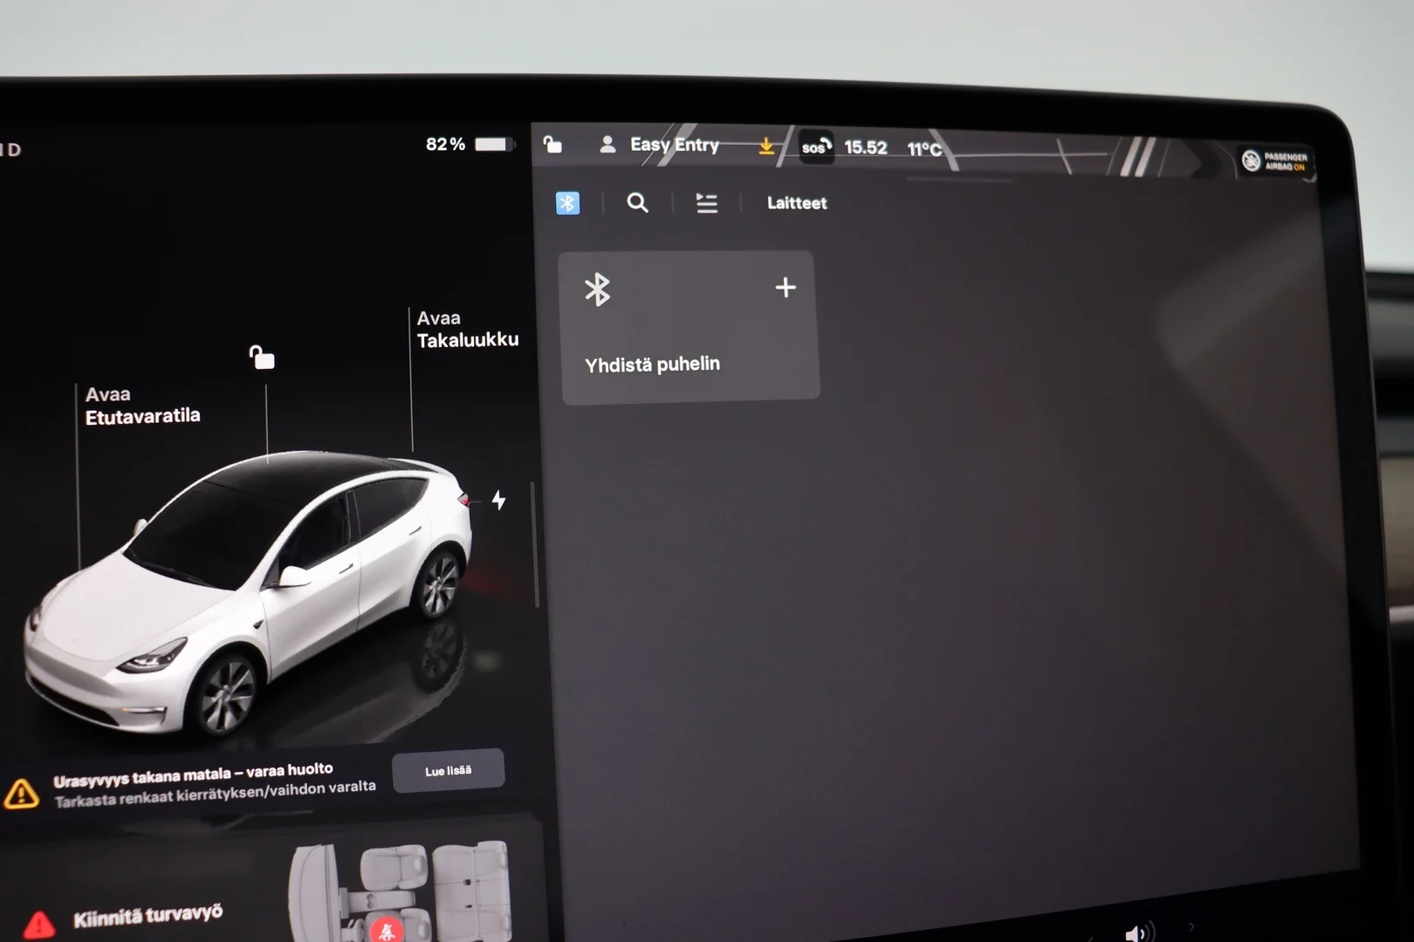This screenshot has width=1414, height=942.
Task: Open the frunk via Avaa Etutavaratila
Action: [x=142, y=406]
